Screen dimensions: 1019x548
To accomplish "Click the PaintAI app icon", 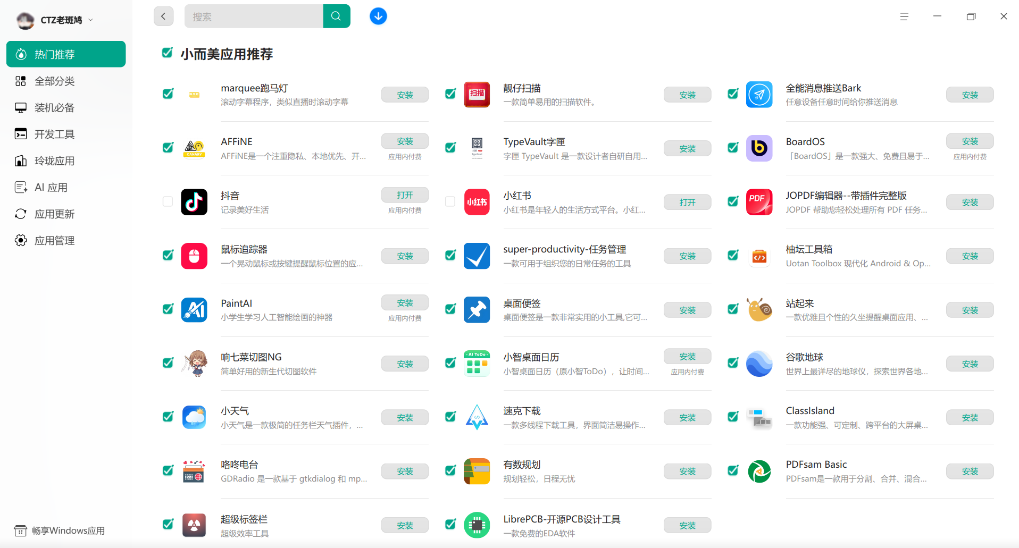I will pyautogui.click(x=194, y=310).
